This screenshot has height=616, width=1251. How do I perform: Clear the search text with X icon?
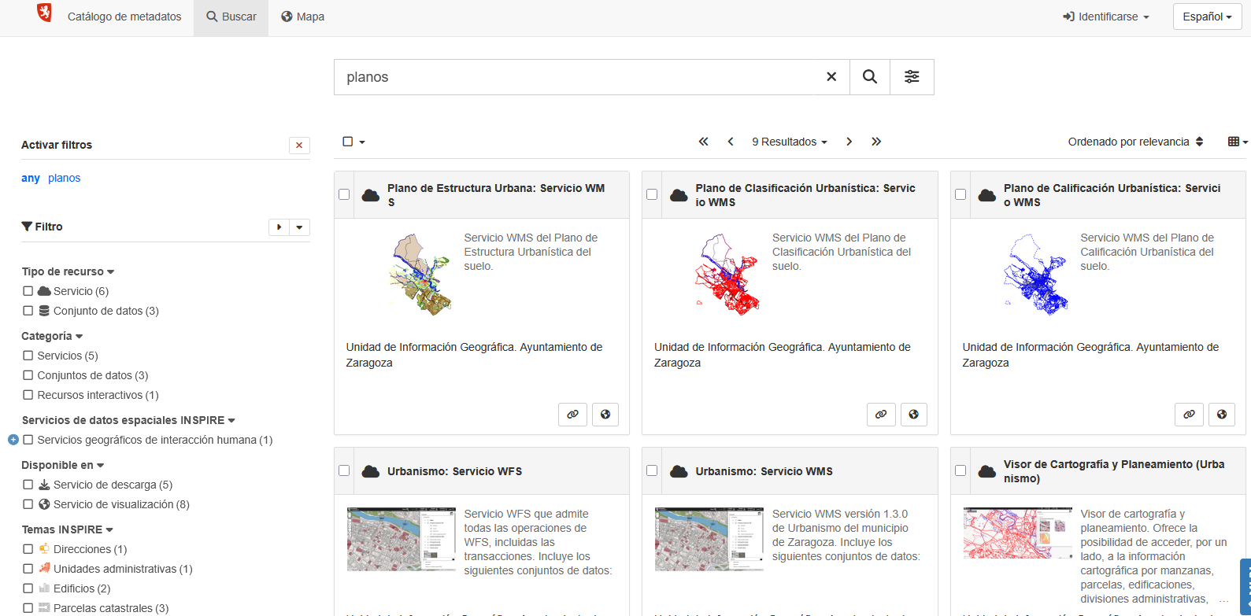click(831, 77)
